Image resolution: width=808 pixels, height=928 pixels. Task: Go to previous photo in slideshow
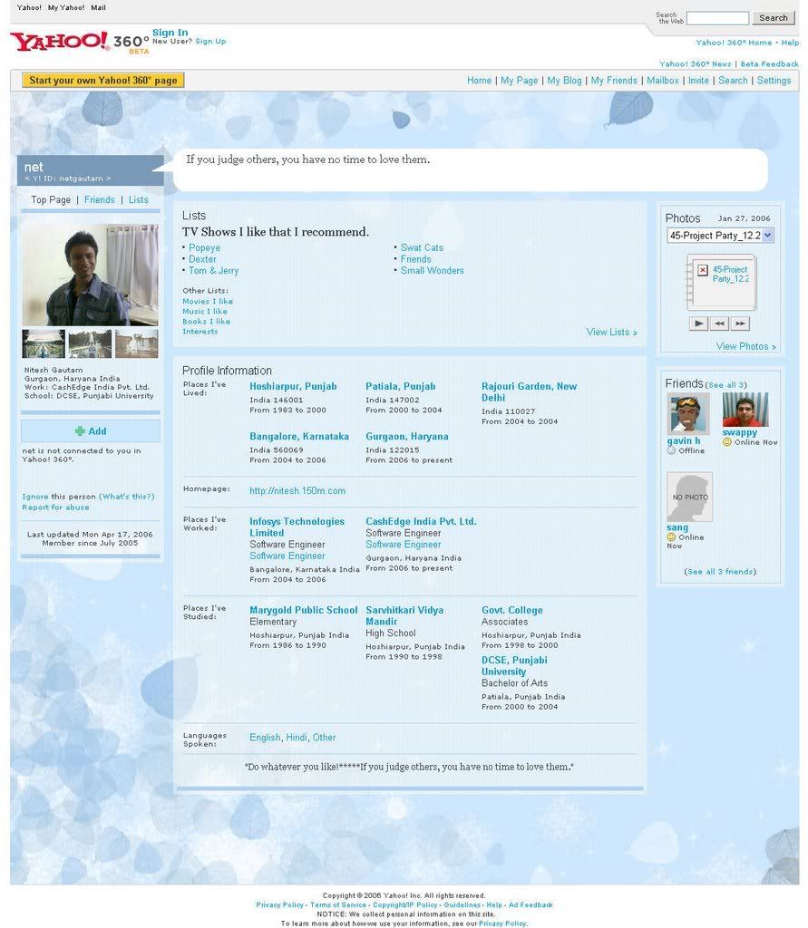[x=719, y=324]
